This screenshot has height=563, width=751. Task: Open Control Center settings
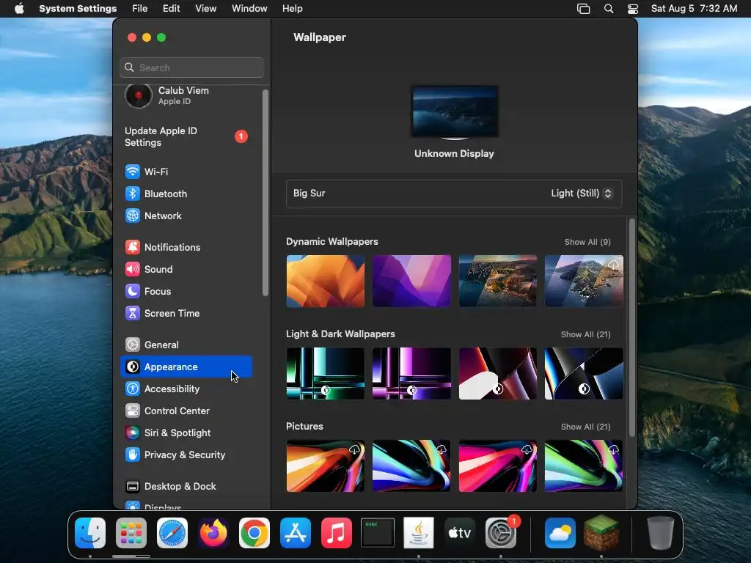click(186, 411)
